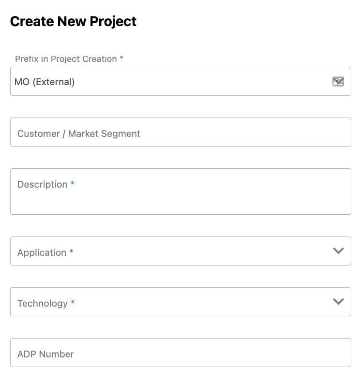This screenshot has height=384, width=360.
Task: Click the blue asterisk next to Application
Action: (x=71, y=252)
